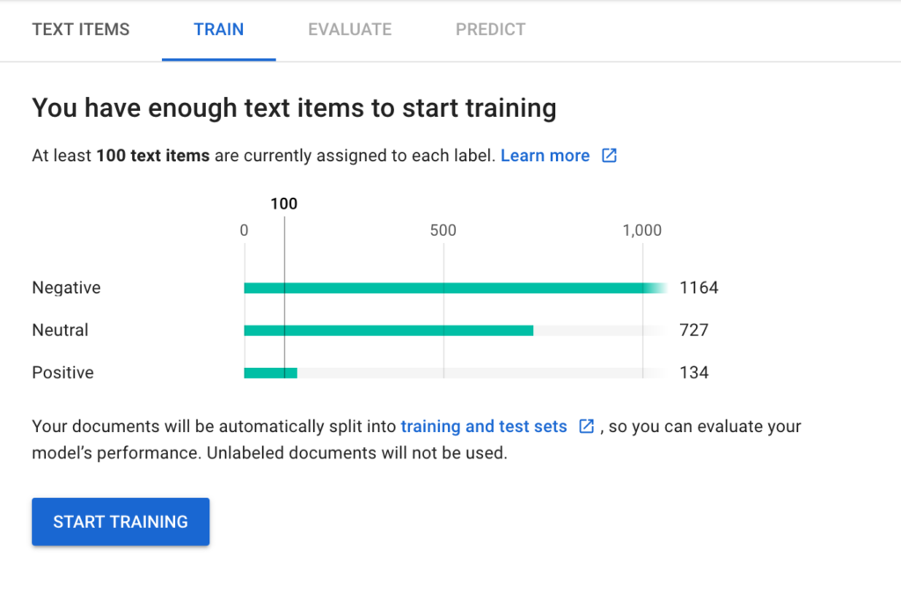Image resolution: width=901 pixels, height=616 pixels.
Task: Select the Positive label text
Action: (x=62, y=373)
